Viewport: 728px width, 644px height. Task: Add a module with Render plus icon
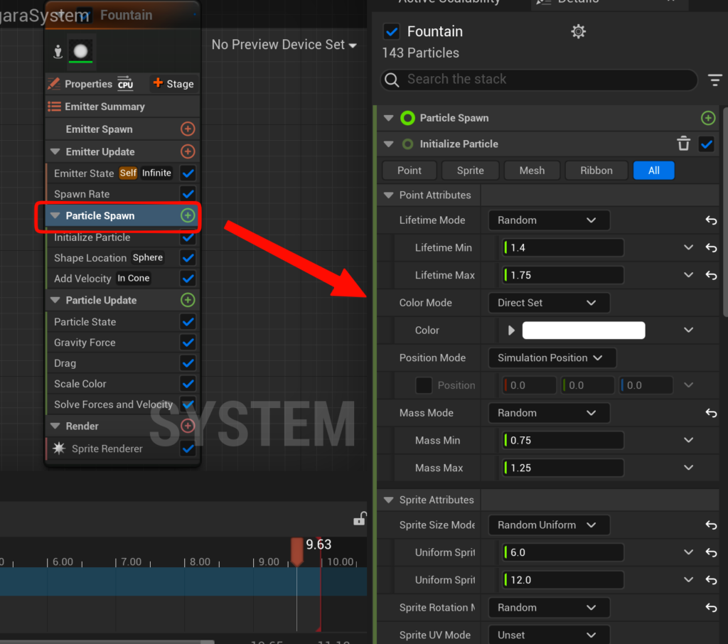coord(188,426)
